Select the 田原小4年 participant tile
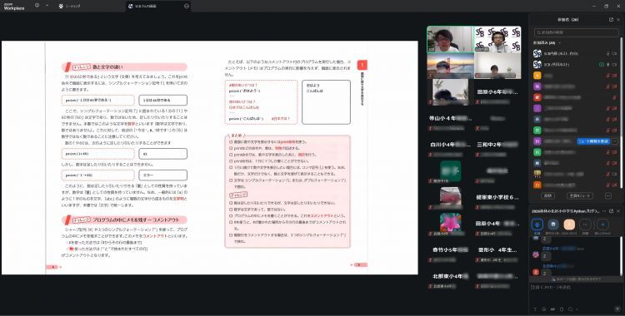The image size is (625, 316). coord(497,224)
